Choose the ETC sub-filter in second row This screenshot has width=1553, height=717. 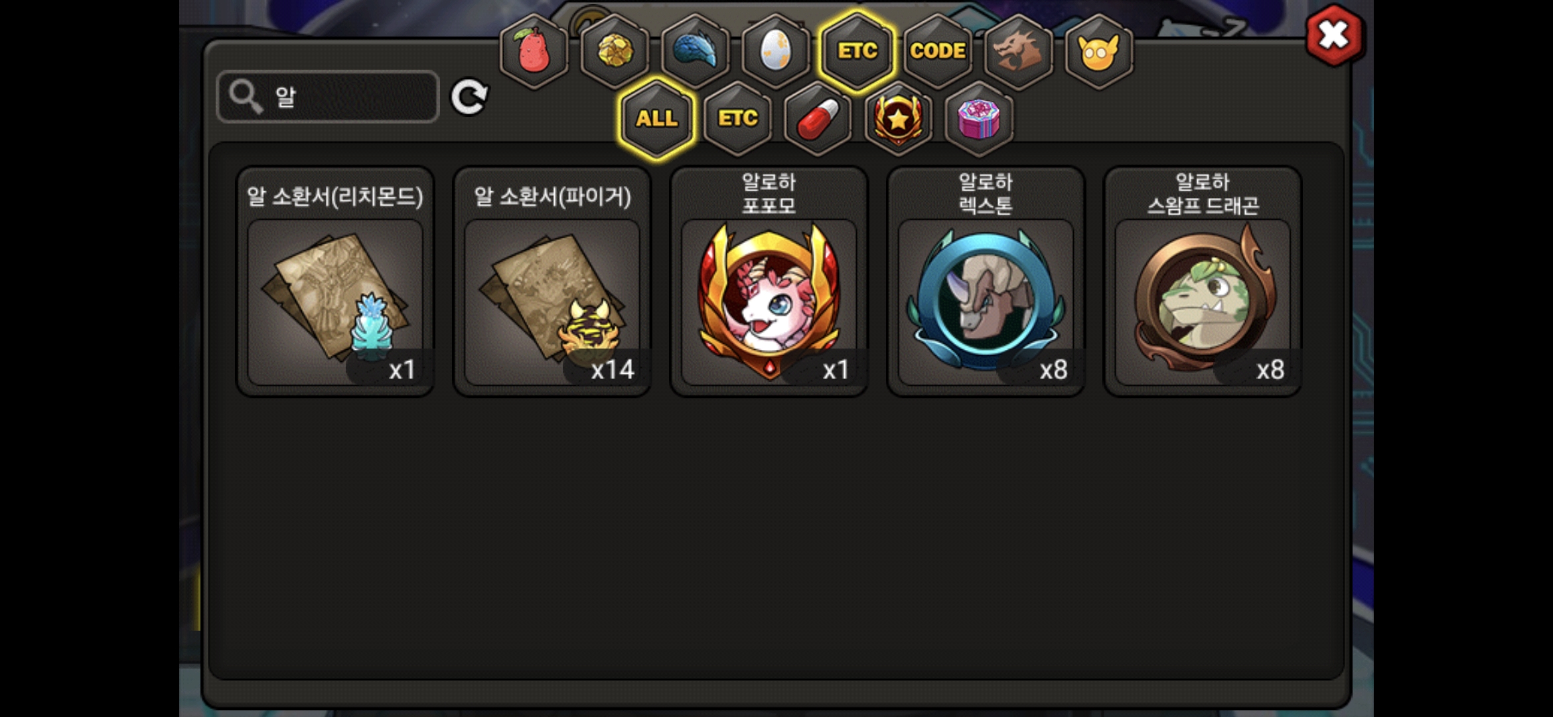(x=738, y=119)
